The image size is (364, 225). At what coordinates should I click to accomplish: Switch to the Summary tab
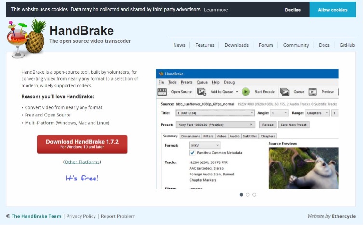pos(170,136)
